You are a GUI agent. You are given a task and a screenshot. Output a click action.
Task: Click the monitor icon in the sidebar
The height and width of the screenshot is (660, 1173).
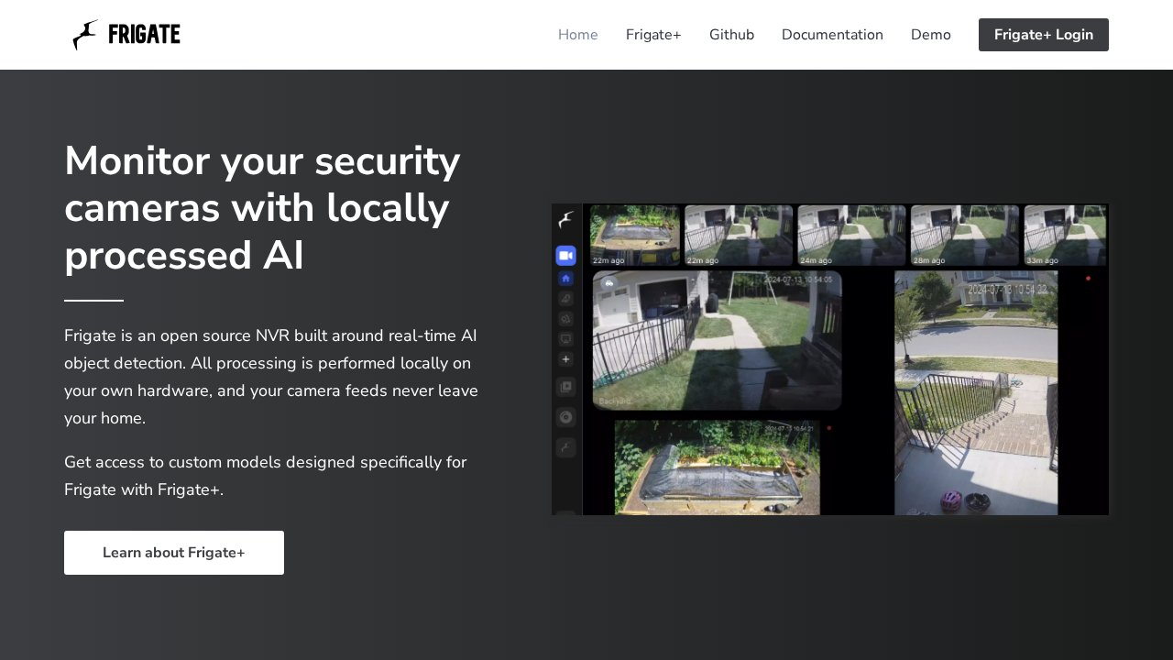coord(565,338)
